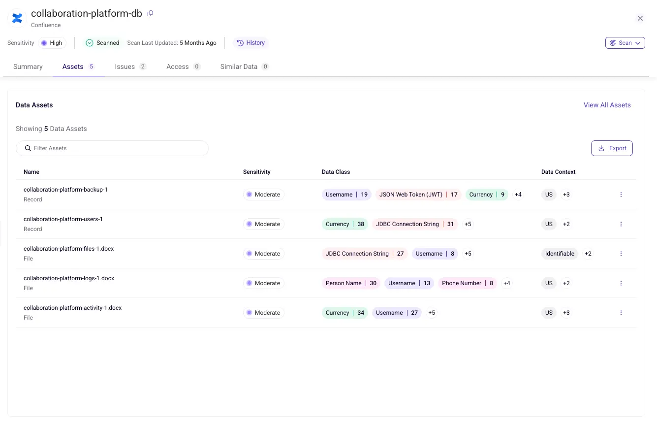Click the magnifier icon in the filter field
Screen dimensions: 657x427
(x=28, y=148)
